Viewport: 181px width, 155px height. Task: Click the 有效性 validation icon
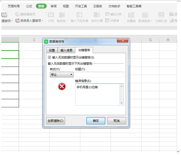pos(62,15)
